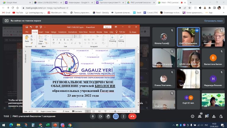Undo last action in PowerPoint
The image size is (227, 128).
(31, 27)
